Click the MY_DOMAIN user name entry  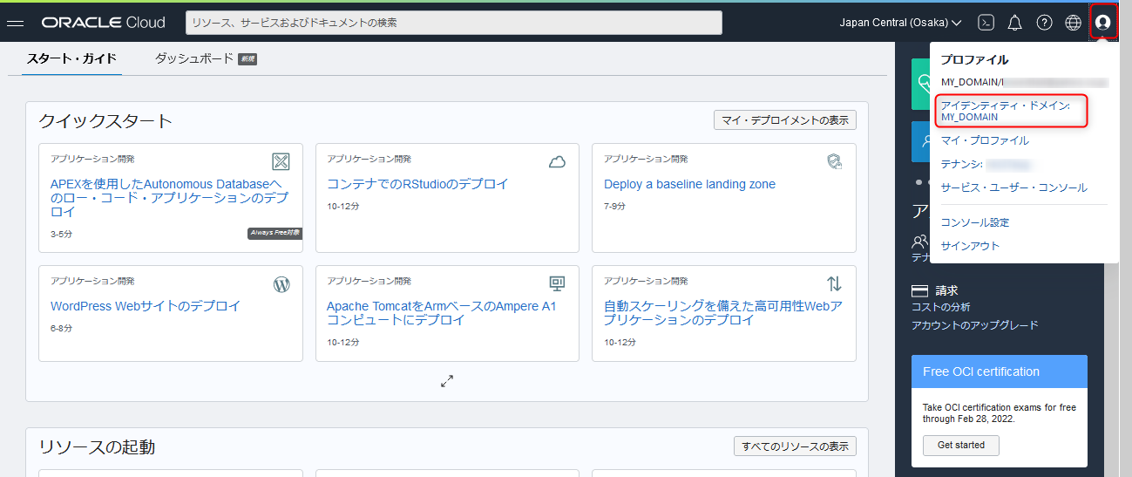point(1024,82)
